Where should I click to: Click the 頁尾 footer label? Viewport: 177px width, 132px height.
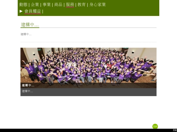175,130
